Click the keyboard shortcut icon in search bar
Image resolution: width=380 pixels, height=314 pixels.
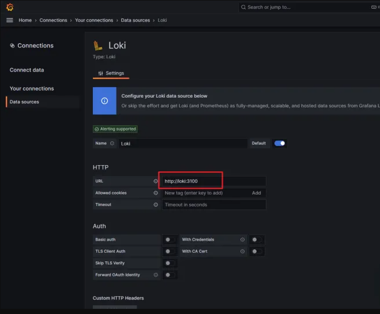pos(374,7)
